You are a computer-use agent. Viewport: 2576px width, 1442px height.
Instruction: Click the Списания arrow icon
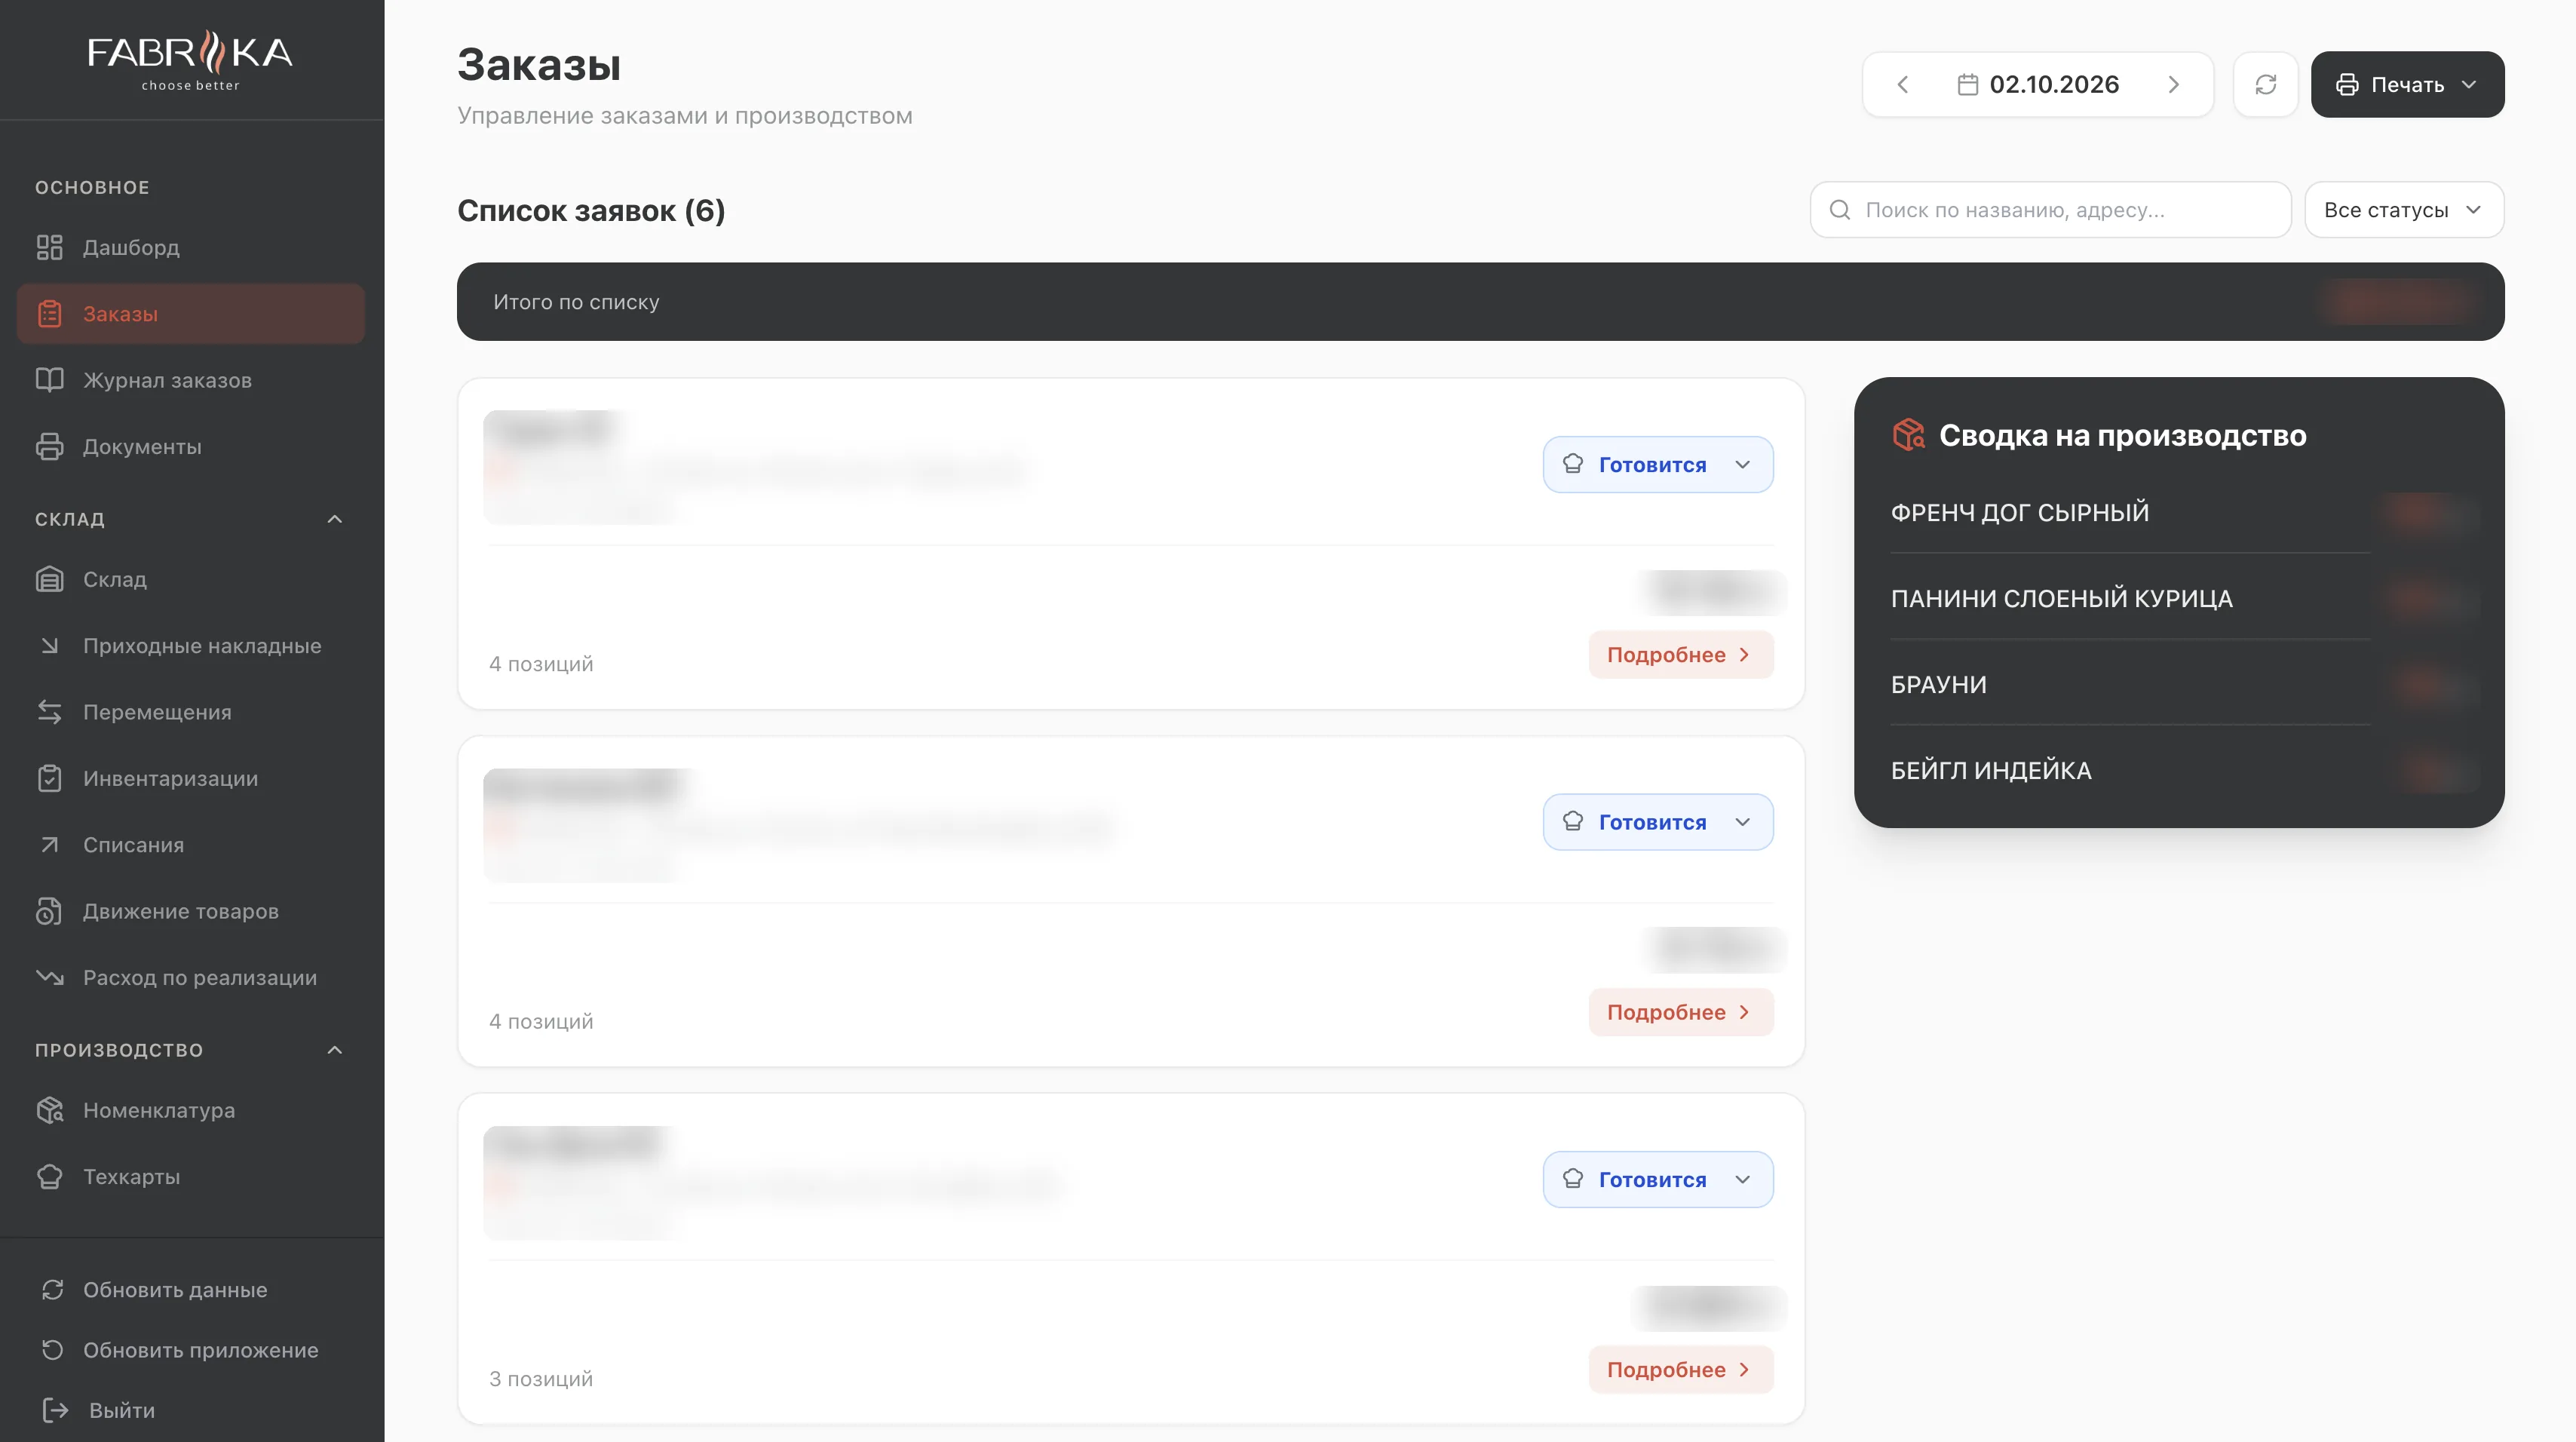49,845
